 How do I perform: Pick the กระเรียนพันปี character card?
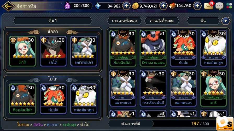pyautogui.click(x=153, y=88)
